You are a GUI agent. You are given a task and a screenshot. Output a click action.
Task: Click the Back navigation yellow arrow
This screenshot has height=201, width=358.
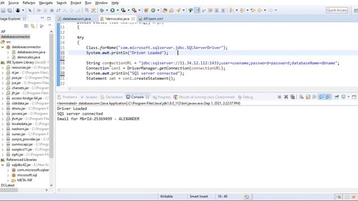pos(260,10)
